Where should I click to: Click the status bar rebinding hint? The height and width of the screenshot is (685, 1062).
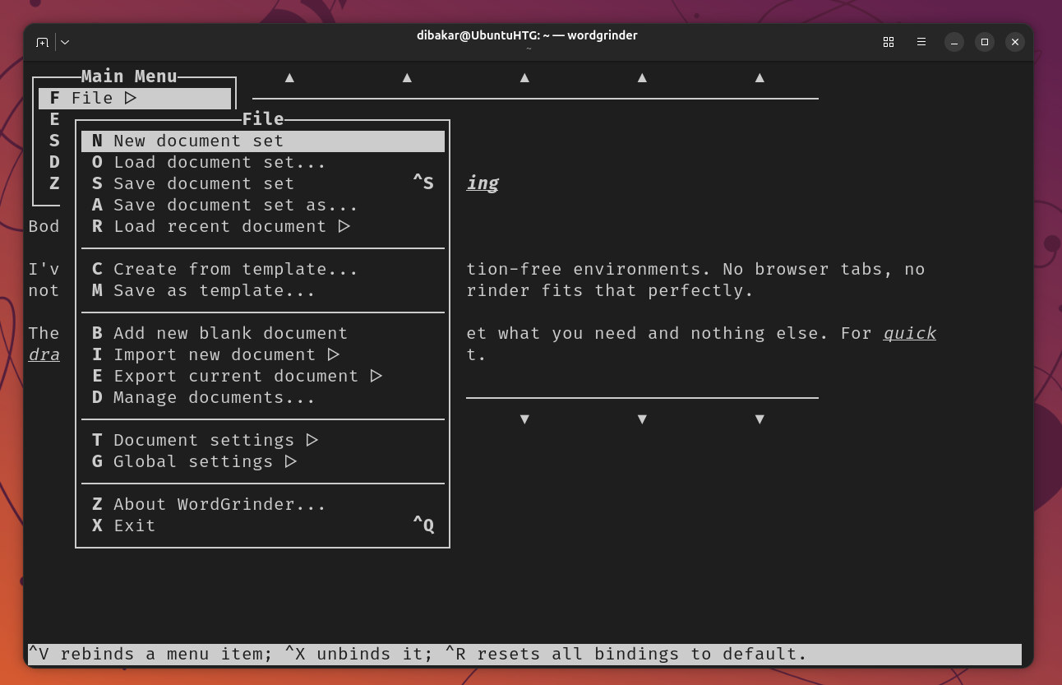[x=524, y=655]
